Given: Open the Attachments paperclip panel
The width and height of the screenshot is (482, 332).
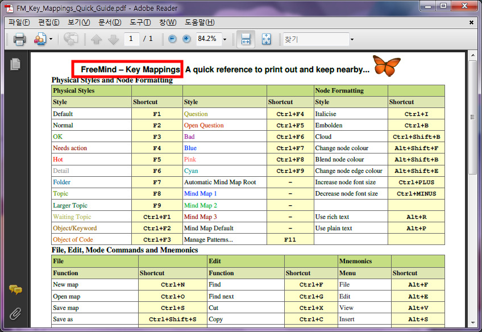Looking at the screenshot, I should tap(15, 313).
